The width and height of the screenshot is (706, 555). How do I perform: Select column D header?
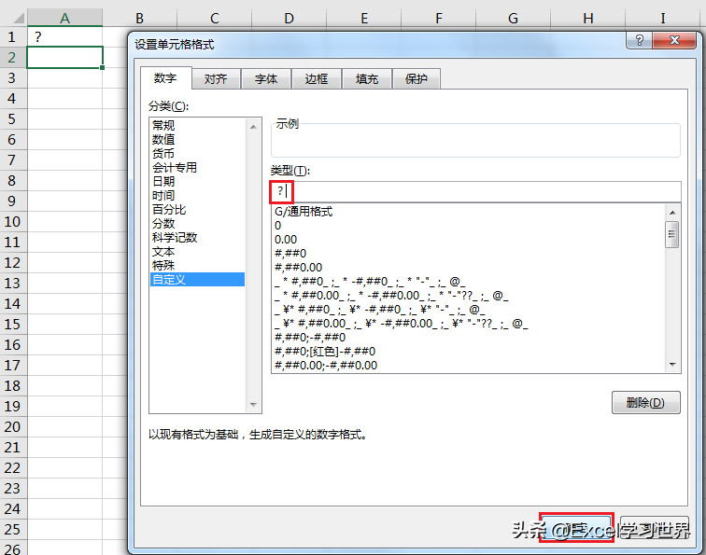[289, 18]
